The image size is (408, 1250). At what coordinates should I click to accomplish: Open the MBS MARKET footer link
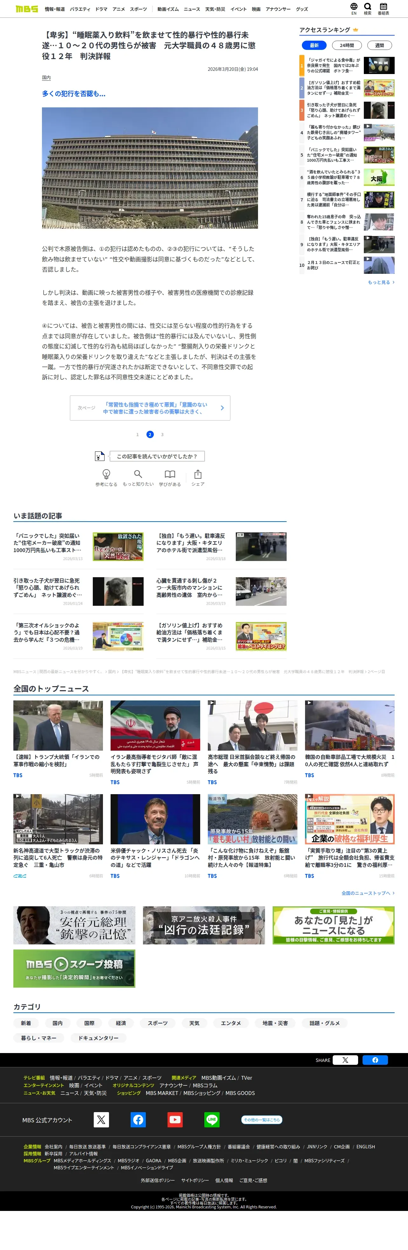[162, 1093]
